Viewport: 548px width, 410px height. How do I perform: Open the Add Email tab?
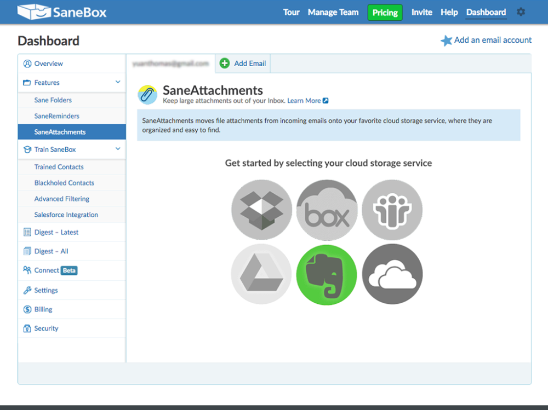(243, 63)
